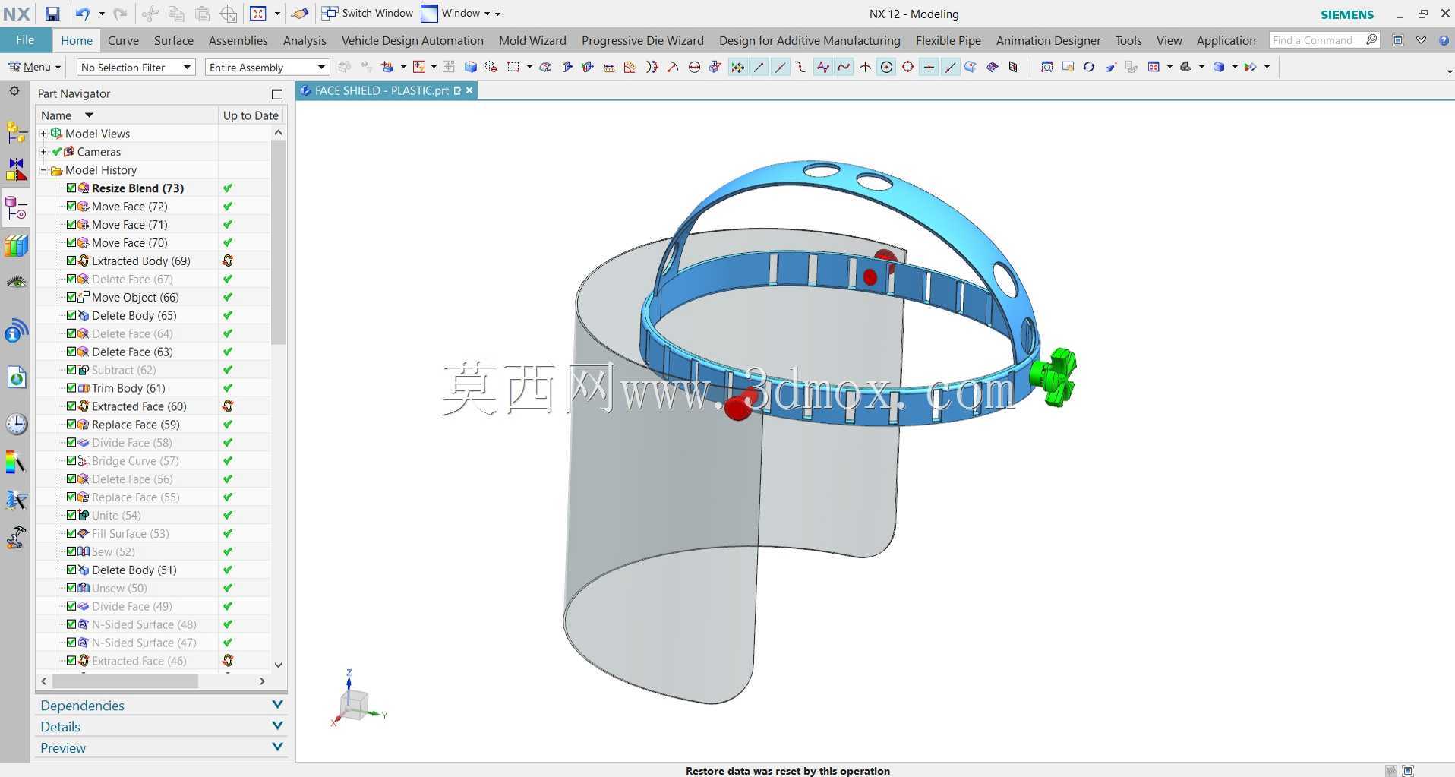Open the Reuse Library books icon
This screenshot has height=777, width=1455.
[x=16, y=246]
